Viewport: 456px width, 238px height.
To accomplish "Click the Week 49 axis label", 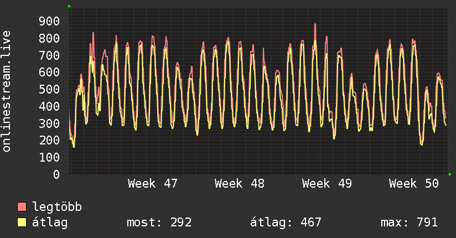I will coord(327,184).
